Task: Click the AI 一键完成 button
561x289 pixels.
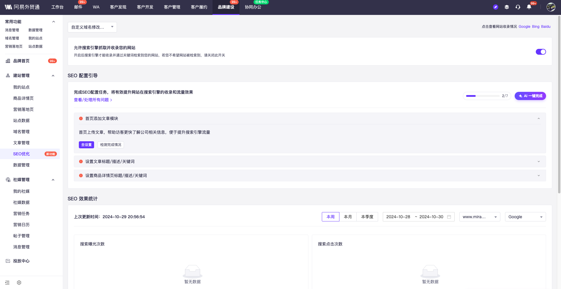Action: coord(530,96)
